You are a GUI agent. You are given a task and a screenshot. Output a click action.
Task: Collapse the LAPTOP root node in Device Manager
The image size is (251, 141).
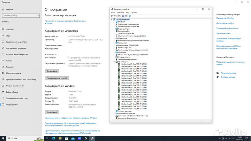(112, 19)
